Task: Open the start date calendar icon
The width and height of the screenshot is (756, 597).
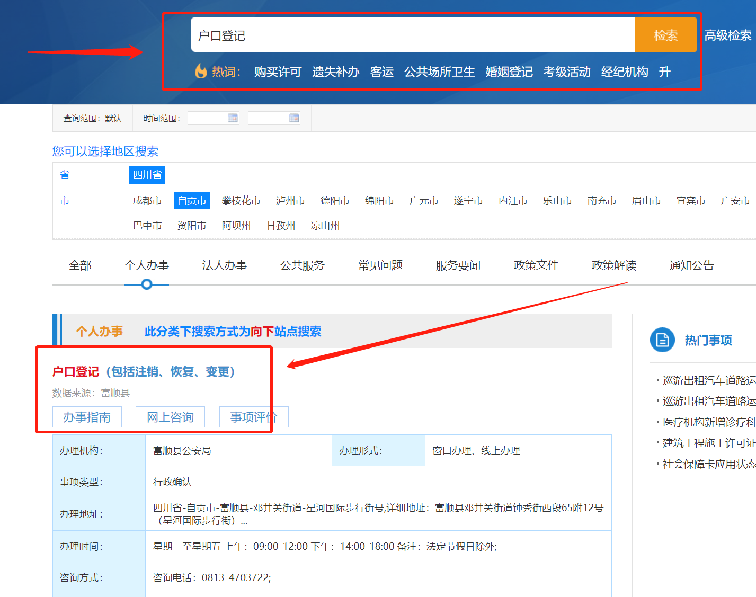Action: [233, 118]
